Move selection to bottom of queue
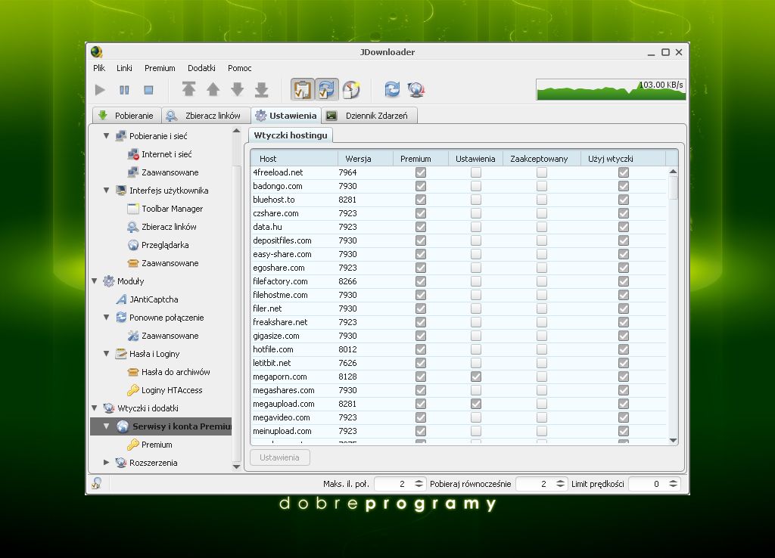Screen dimensions: 775x558 [x=261, y=89]
